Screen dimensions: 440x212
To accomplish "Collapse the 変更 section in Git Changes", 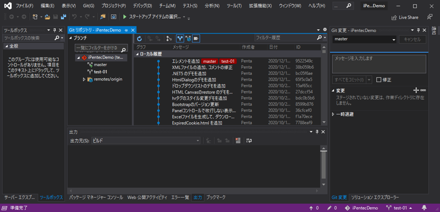I will coord(333,90).
